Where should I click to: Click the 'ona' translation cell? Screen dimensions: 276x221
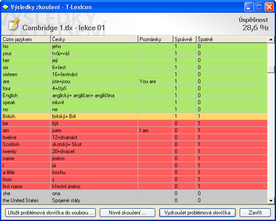point(94,193)
